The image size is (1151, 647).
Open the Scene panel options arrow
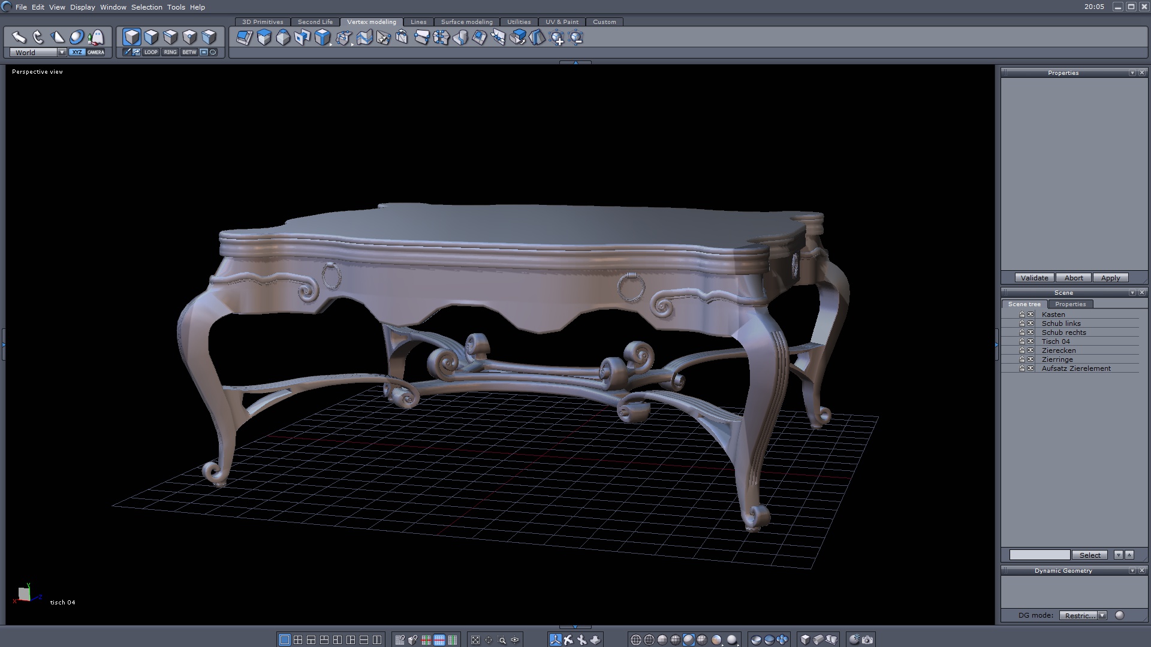1132,293
